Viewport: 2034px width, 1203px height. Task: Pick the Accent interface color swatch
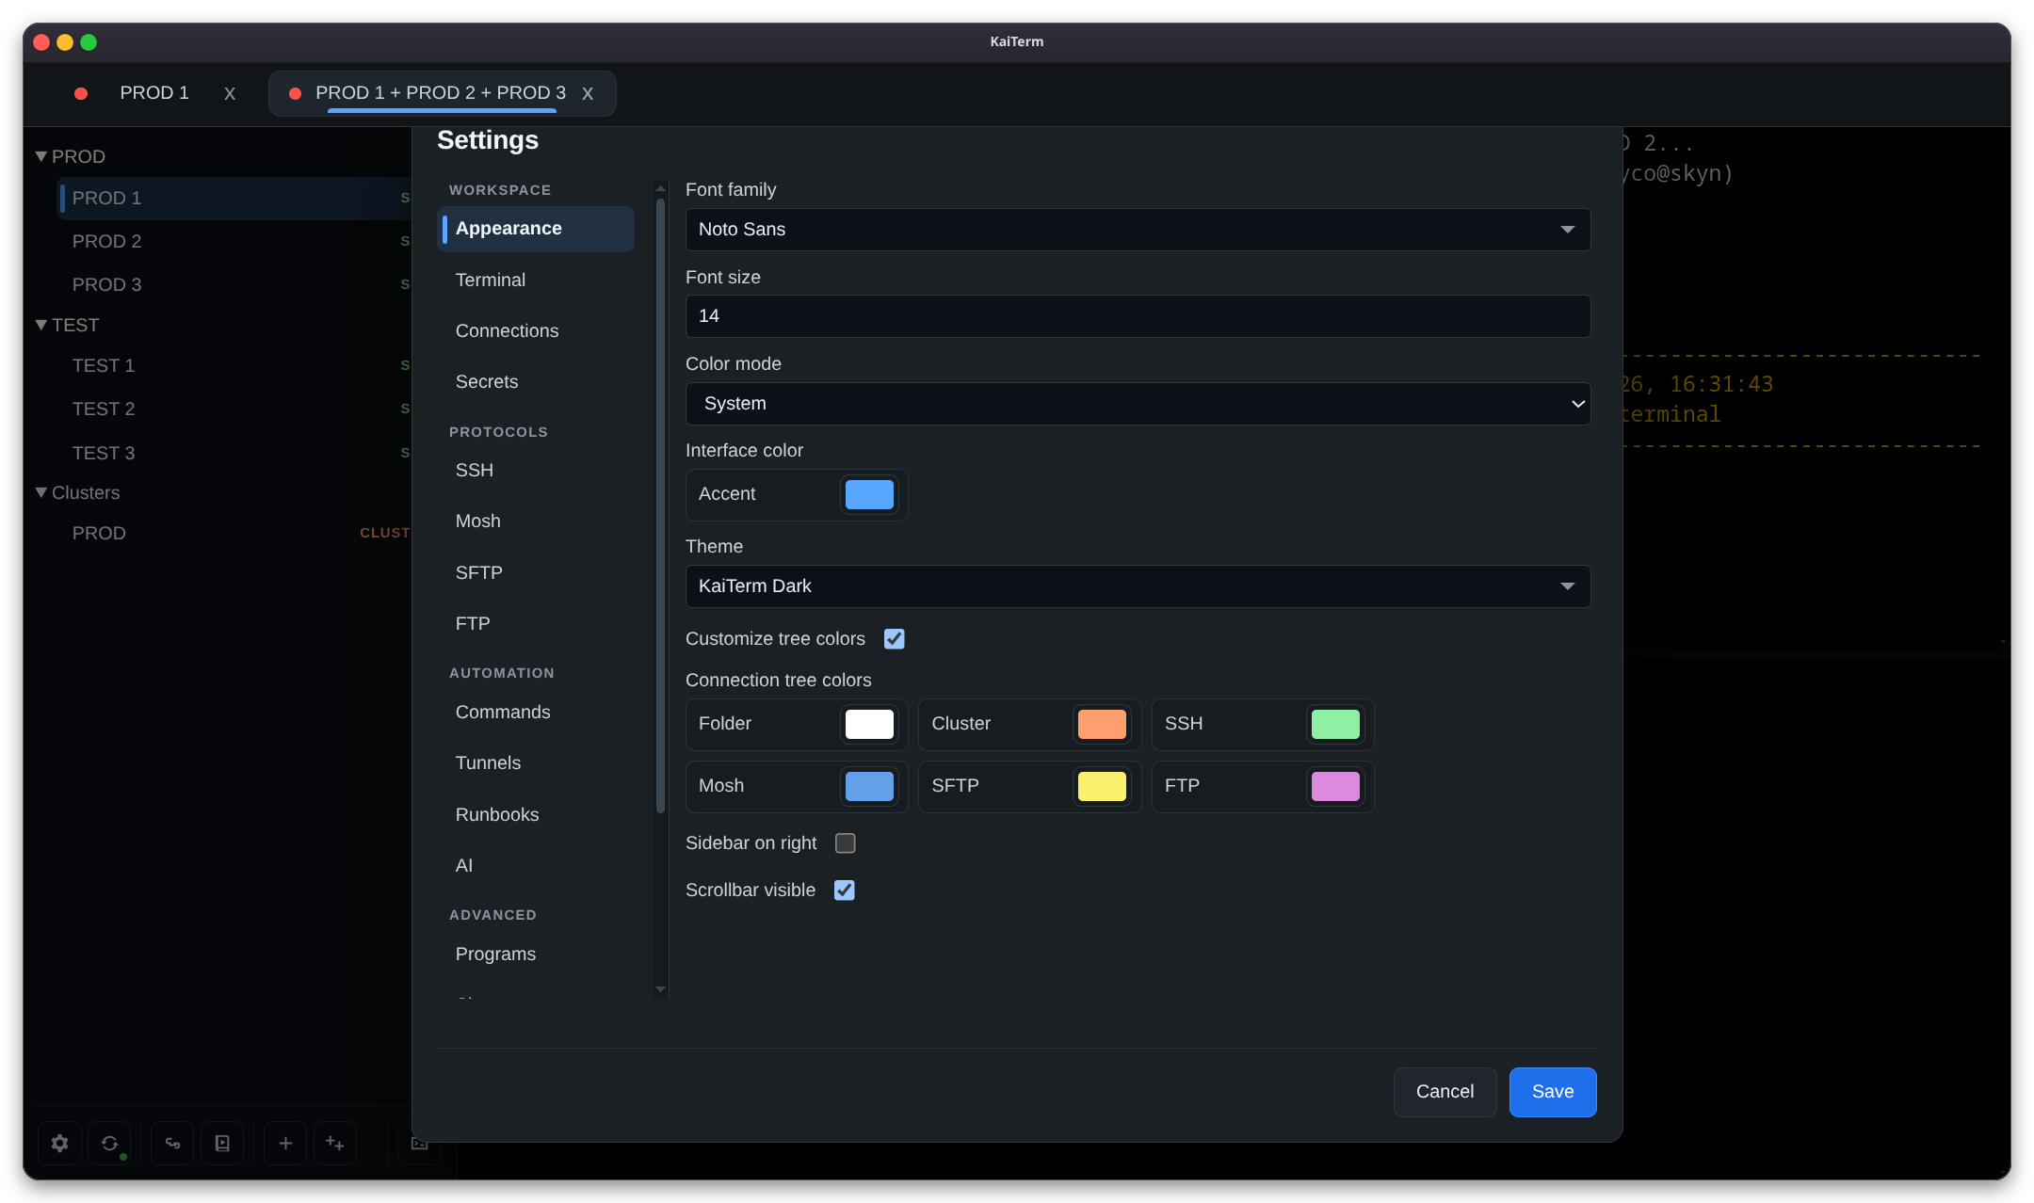pos(869,494)
